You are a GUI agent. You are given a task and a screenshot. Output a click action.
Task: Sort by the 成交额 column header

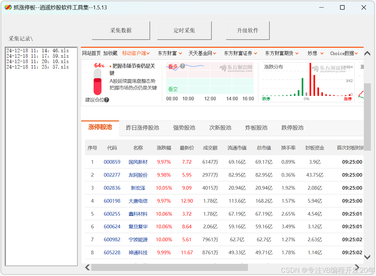(210, 148)
